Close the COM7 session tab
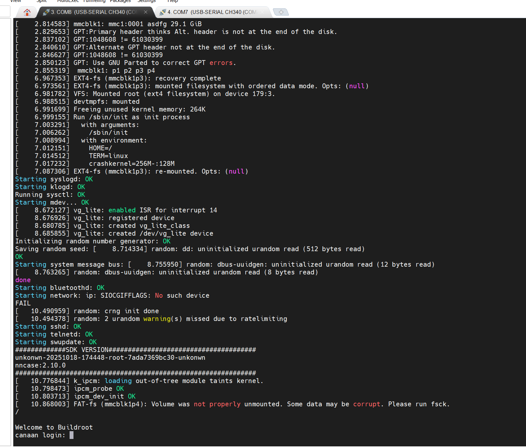Viewport: 526px width, 448px height. (x=262, y=12)
